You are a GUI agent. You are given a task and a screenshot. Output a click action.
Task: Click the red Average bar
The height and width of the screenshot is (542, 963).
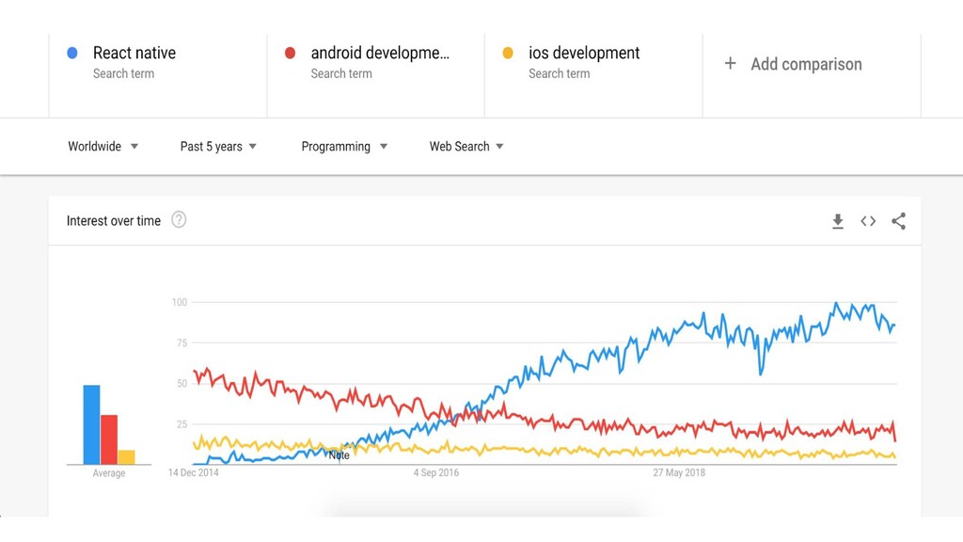tap(109, 439)
